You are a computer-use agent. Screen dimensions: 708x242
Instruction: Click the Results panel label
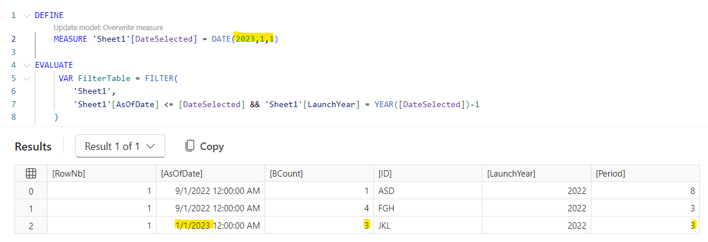click(33, 146)
